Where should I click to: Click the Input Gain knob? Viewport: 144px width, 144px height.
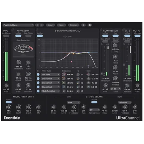coord(6,86)
